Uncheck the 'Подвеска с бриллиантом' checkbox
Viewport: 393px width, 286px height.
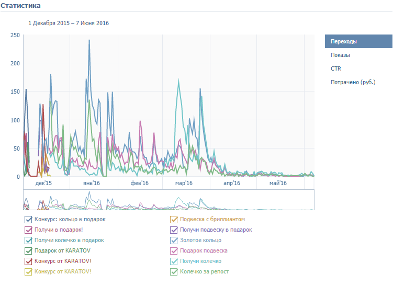click(x=174, y=220)
